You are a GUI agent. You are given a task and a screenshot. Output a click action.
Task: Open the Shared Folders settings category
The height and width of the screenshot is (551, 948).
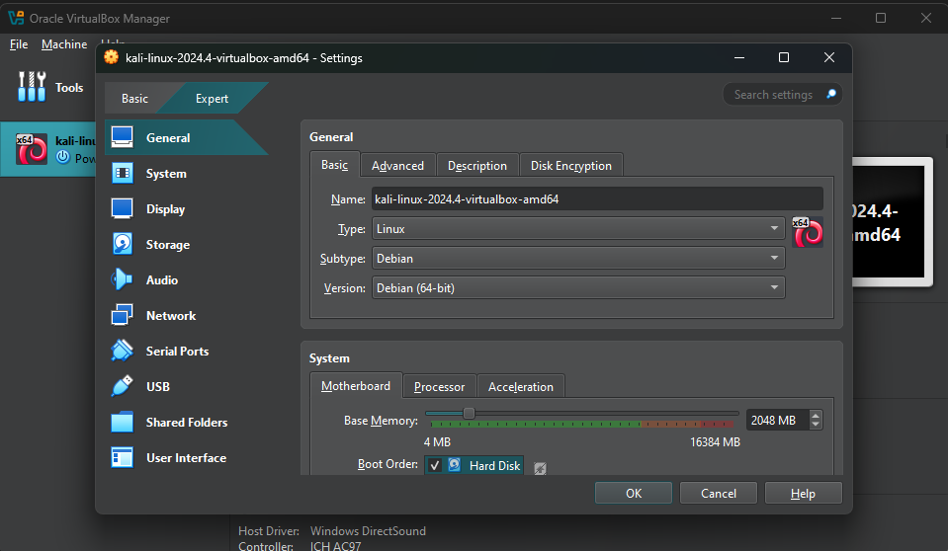pos(186,423)
